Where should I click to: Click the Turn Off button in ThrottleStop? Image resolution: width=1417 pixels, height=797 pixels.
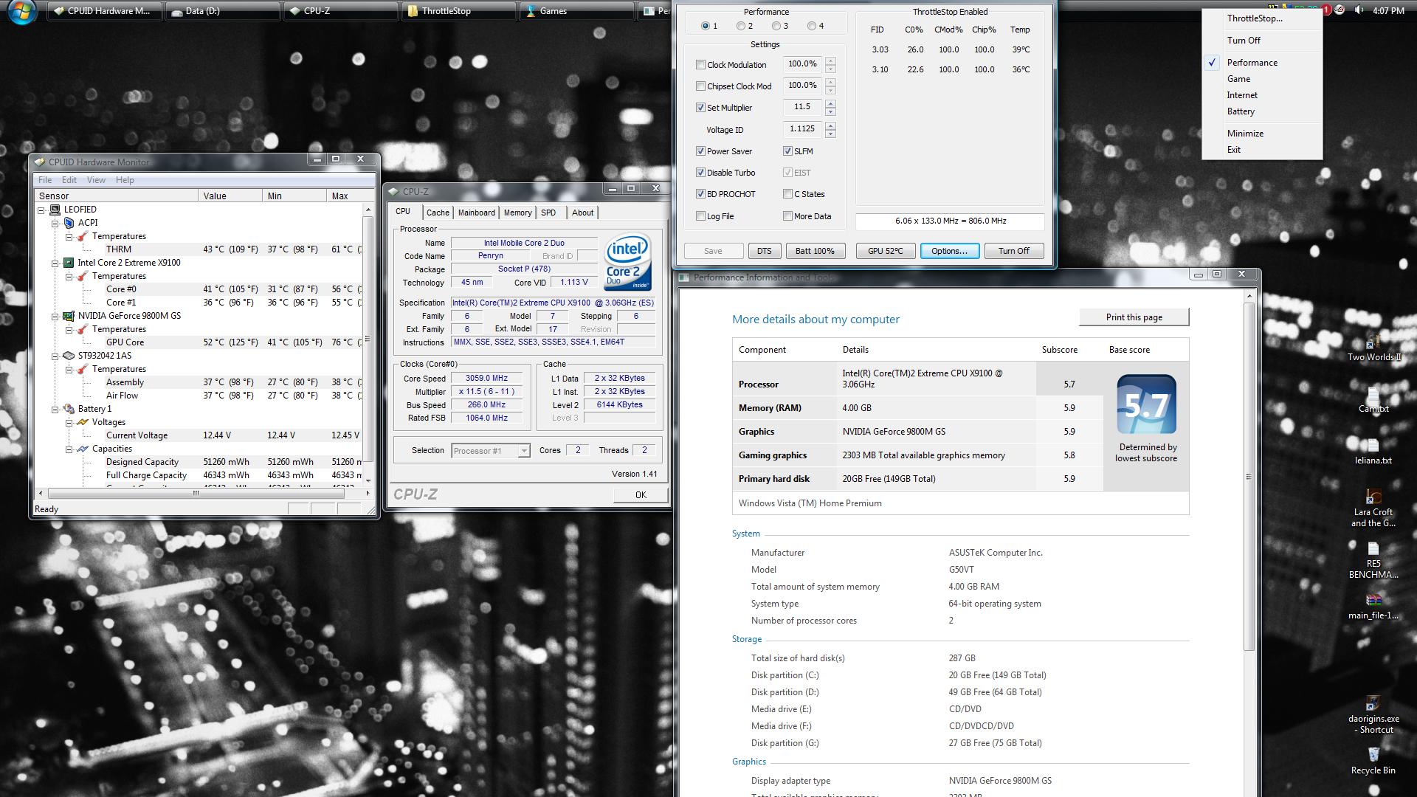click(x=1013, y=251)
